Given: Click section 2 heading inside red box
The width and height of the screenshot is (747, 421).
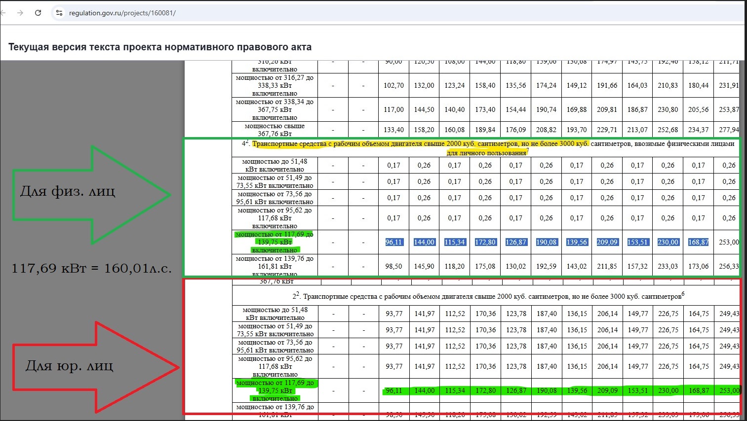Looking at the screenshot, I should (488, 296).
